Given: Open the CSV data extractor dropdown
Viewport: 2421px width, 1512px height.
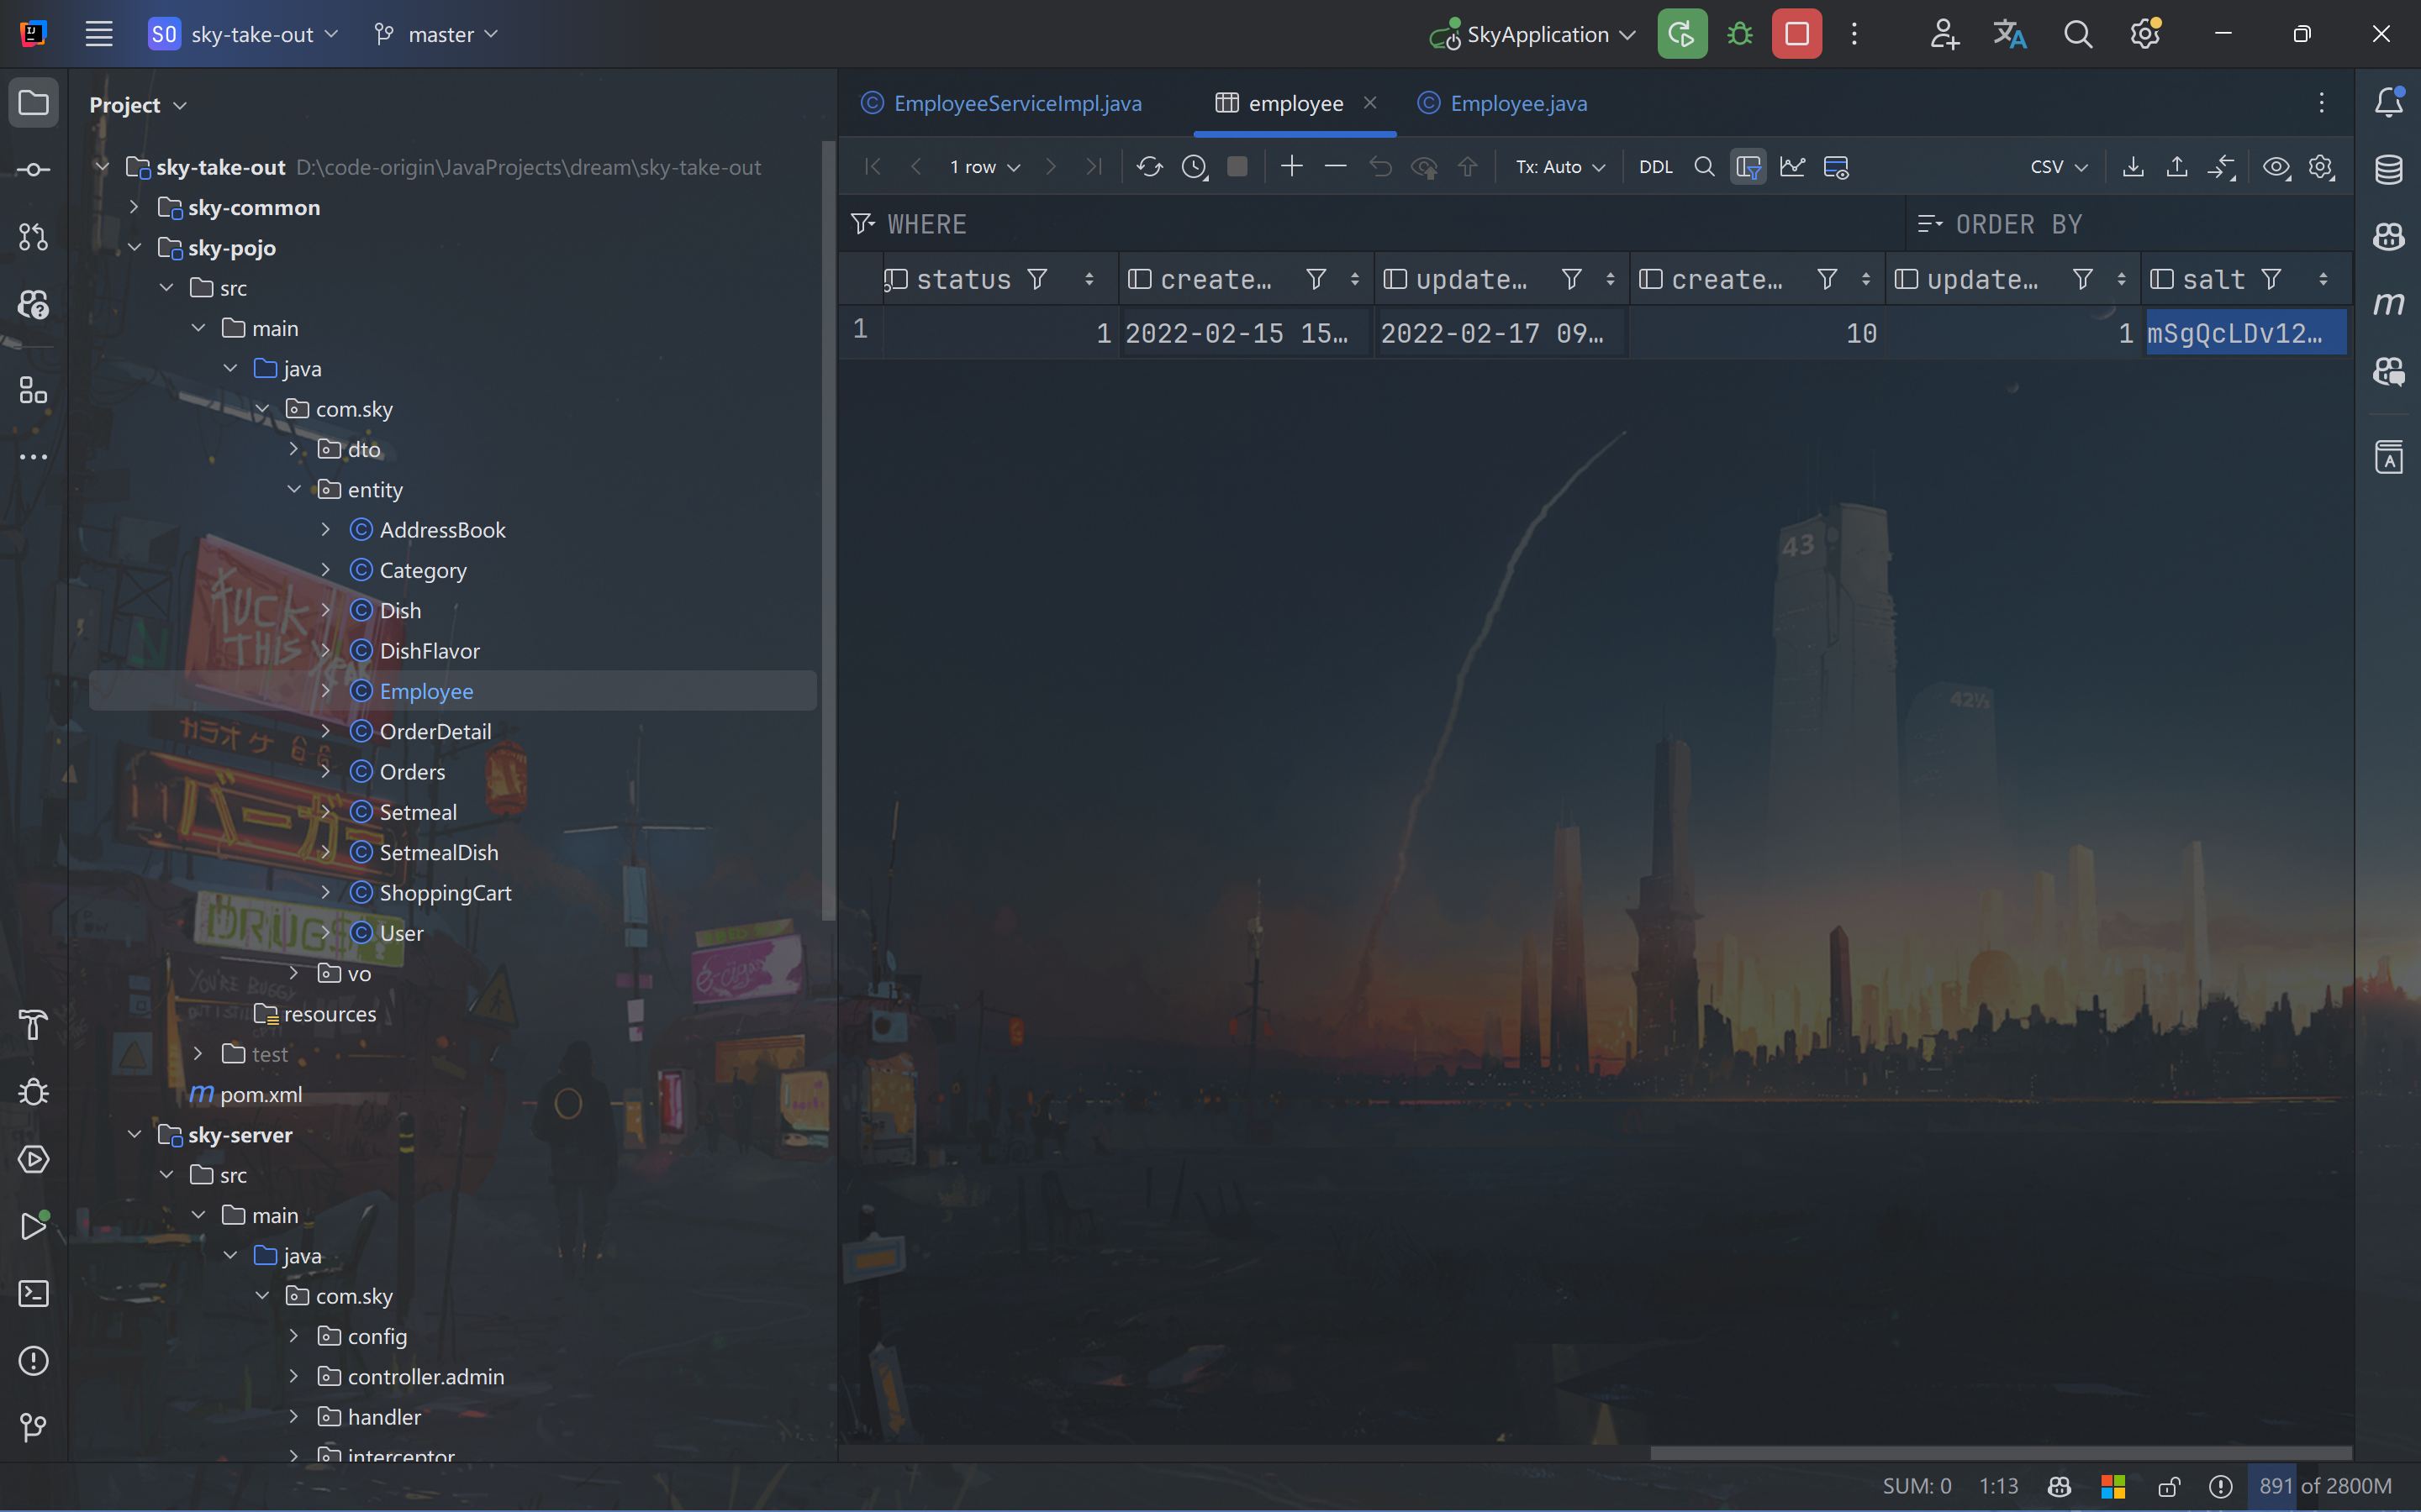Looking at the screenshot, I should click(x=2059, y=167).
